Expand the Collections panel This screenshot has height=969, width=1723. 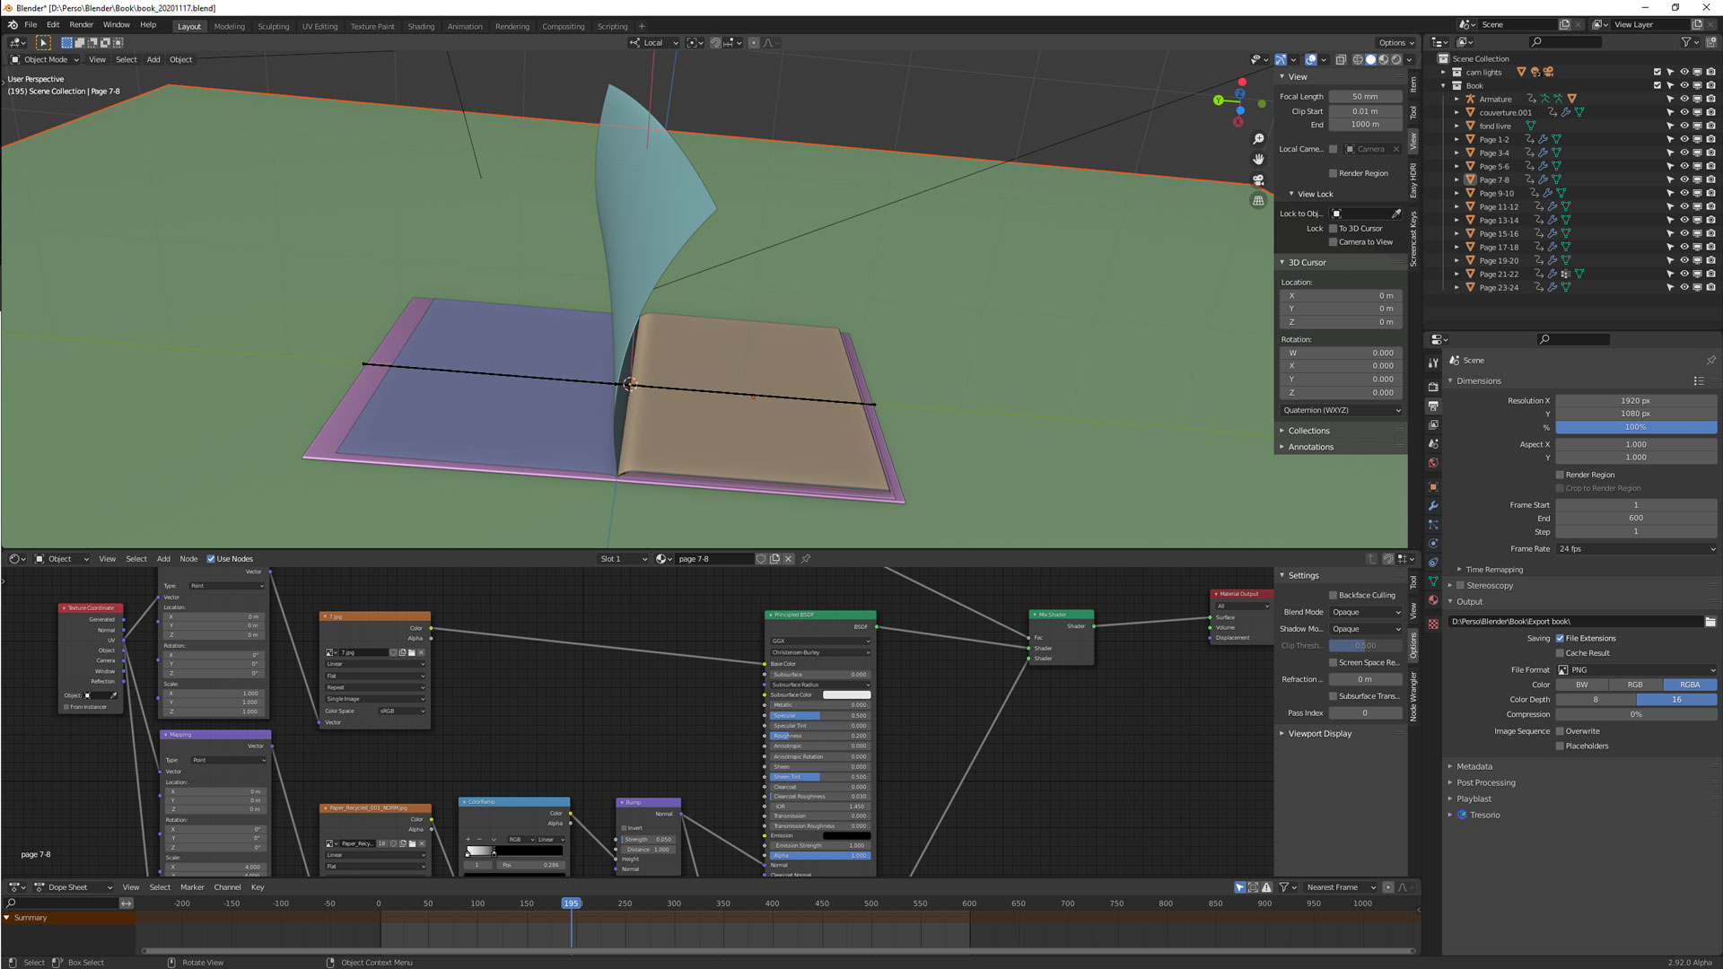tap(1309, 431)
